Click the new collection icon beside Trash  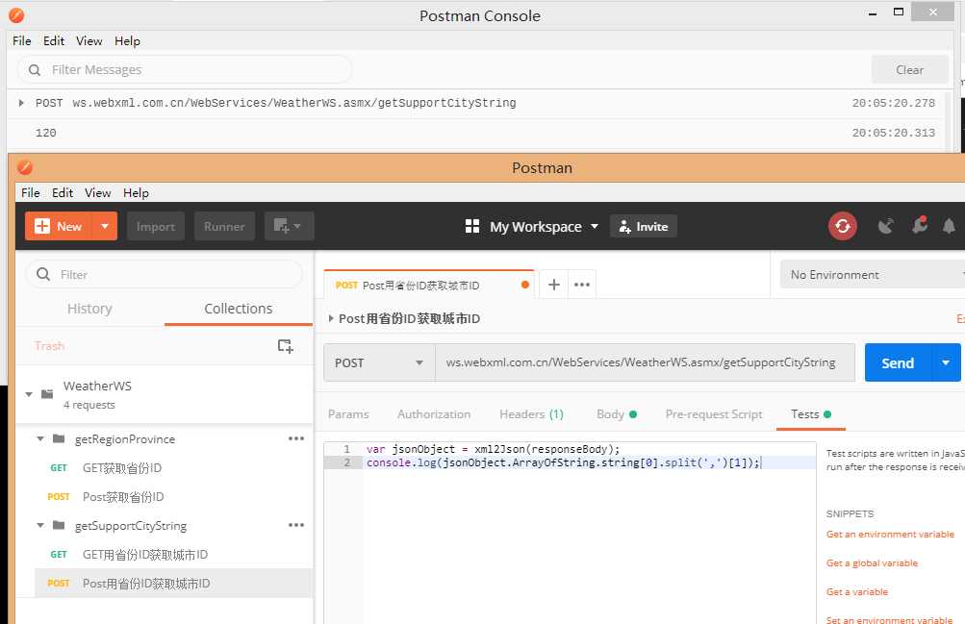(x=285, y=346)
